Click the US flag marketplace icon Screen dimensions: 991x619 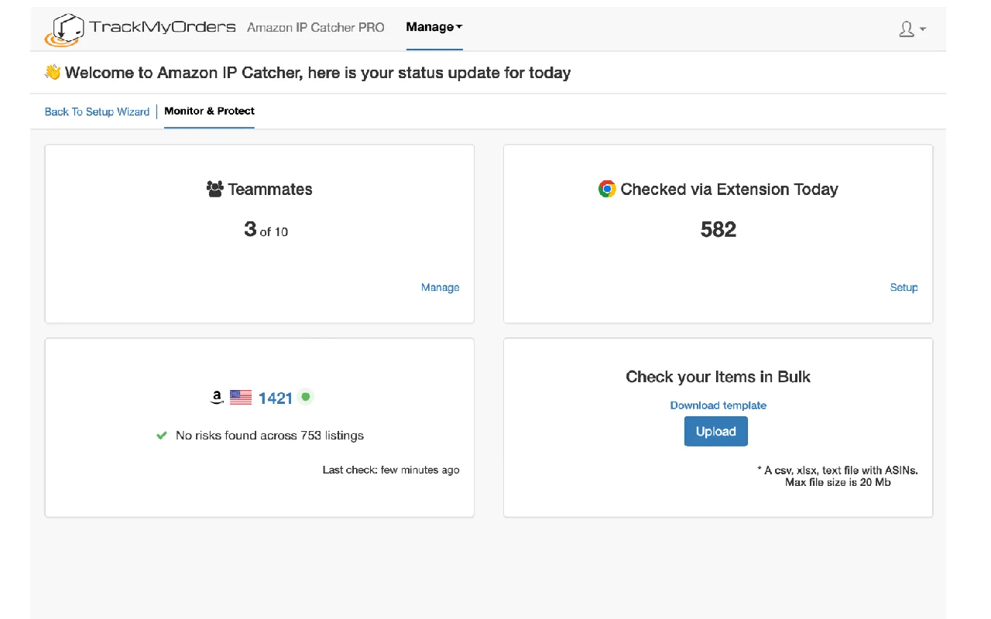(241, 398)
